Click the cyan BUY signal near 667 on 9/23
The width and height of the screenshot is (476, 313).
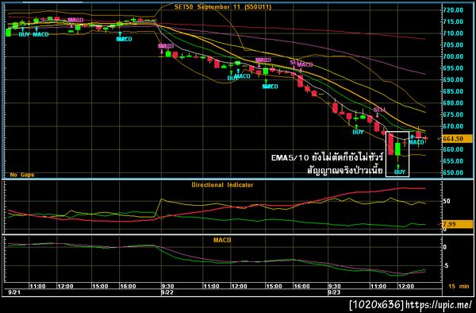coord(358,132)
